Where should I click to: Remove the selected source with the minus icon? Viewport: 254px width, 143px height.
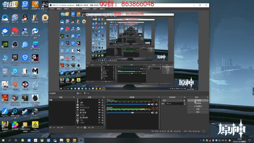[x=81, y=128]
